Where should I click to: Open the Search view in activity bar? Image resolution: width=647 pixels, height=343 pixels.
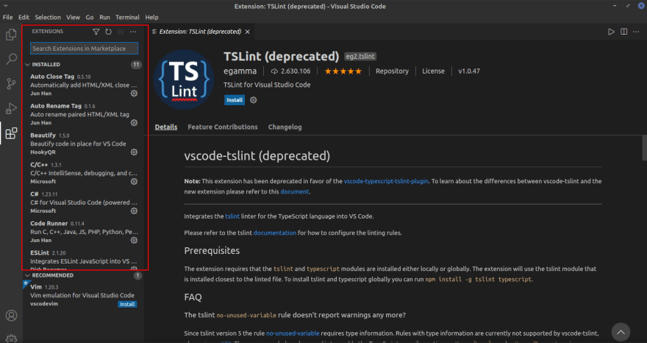(11, 59)
